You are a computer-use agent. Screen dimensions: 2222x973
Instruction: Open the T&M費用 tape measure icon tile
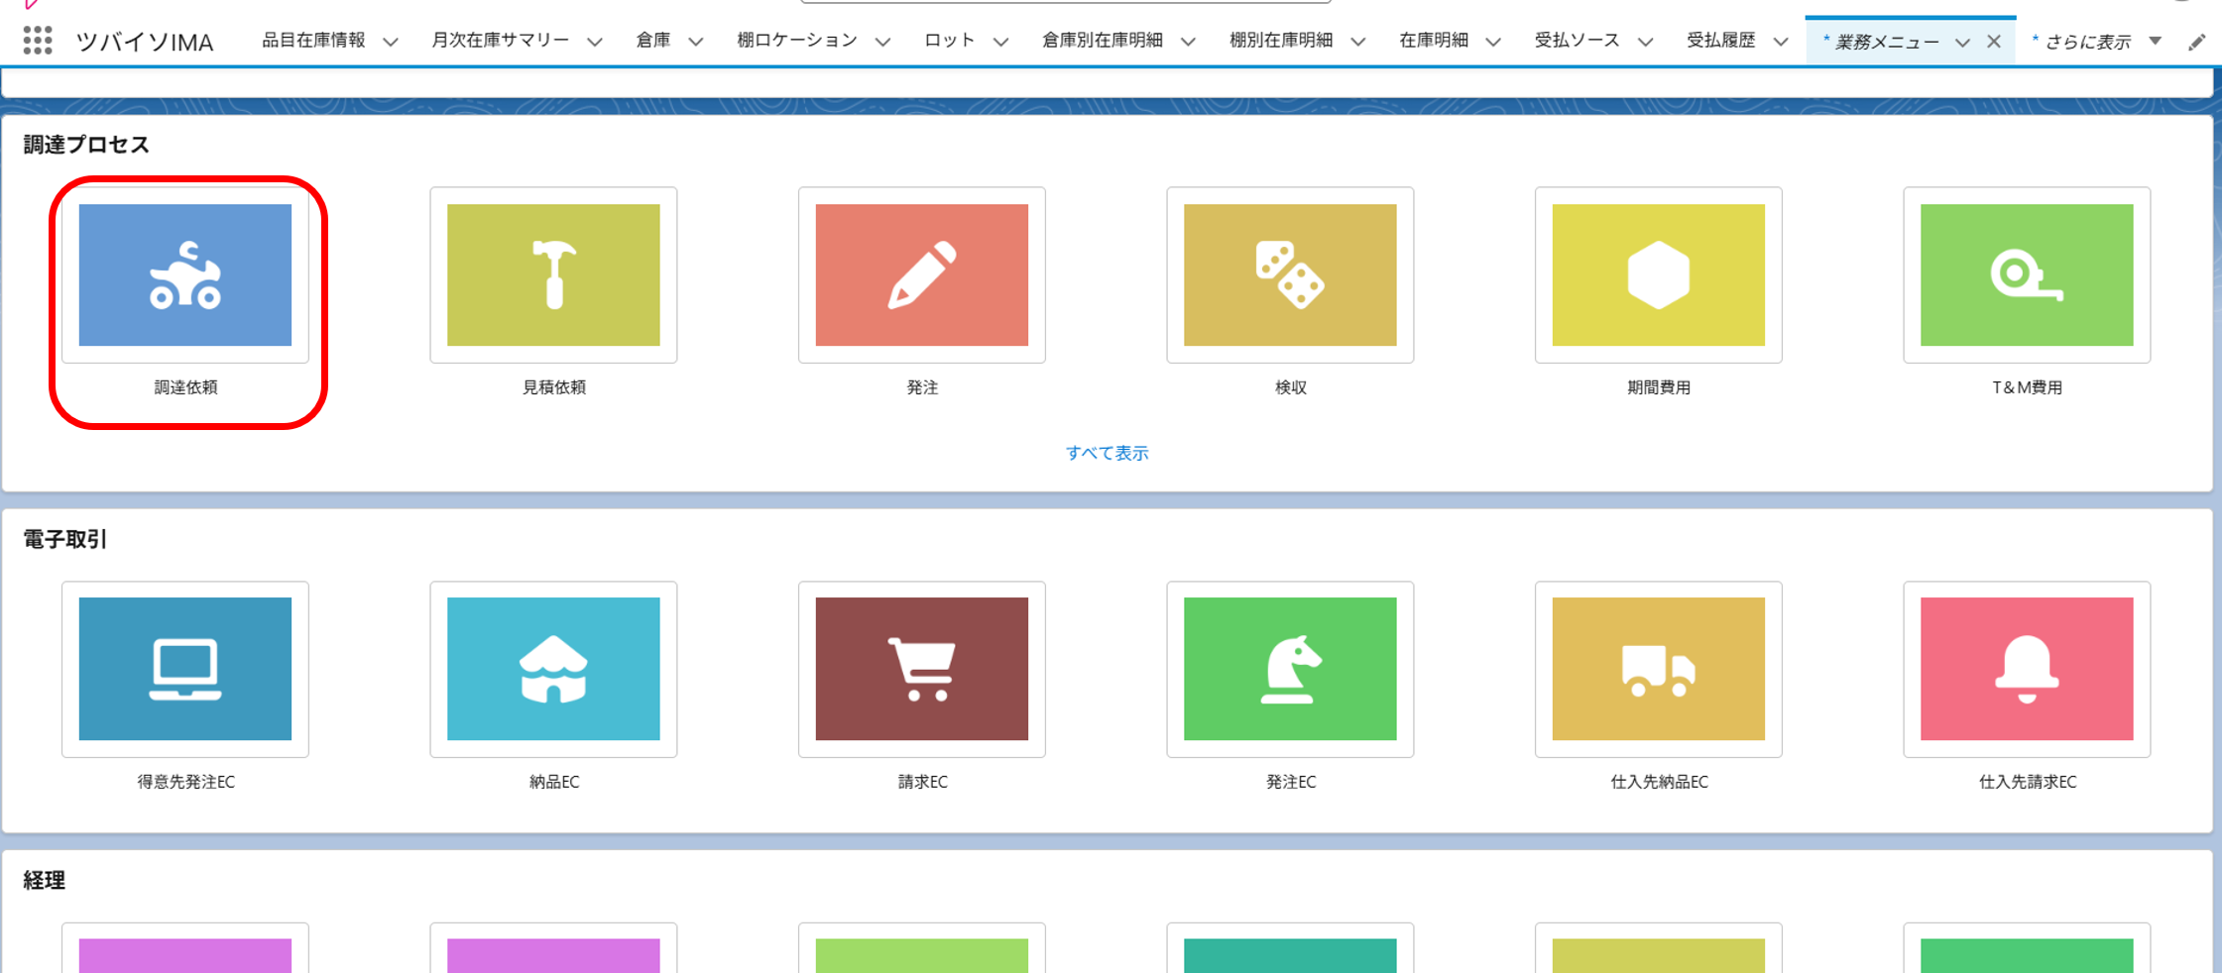[x=2027, y=274]
